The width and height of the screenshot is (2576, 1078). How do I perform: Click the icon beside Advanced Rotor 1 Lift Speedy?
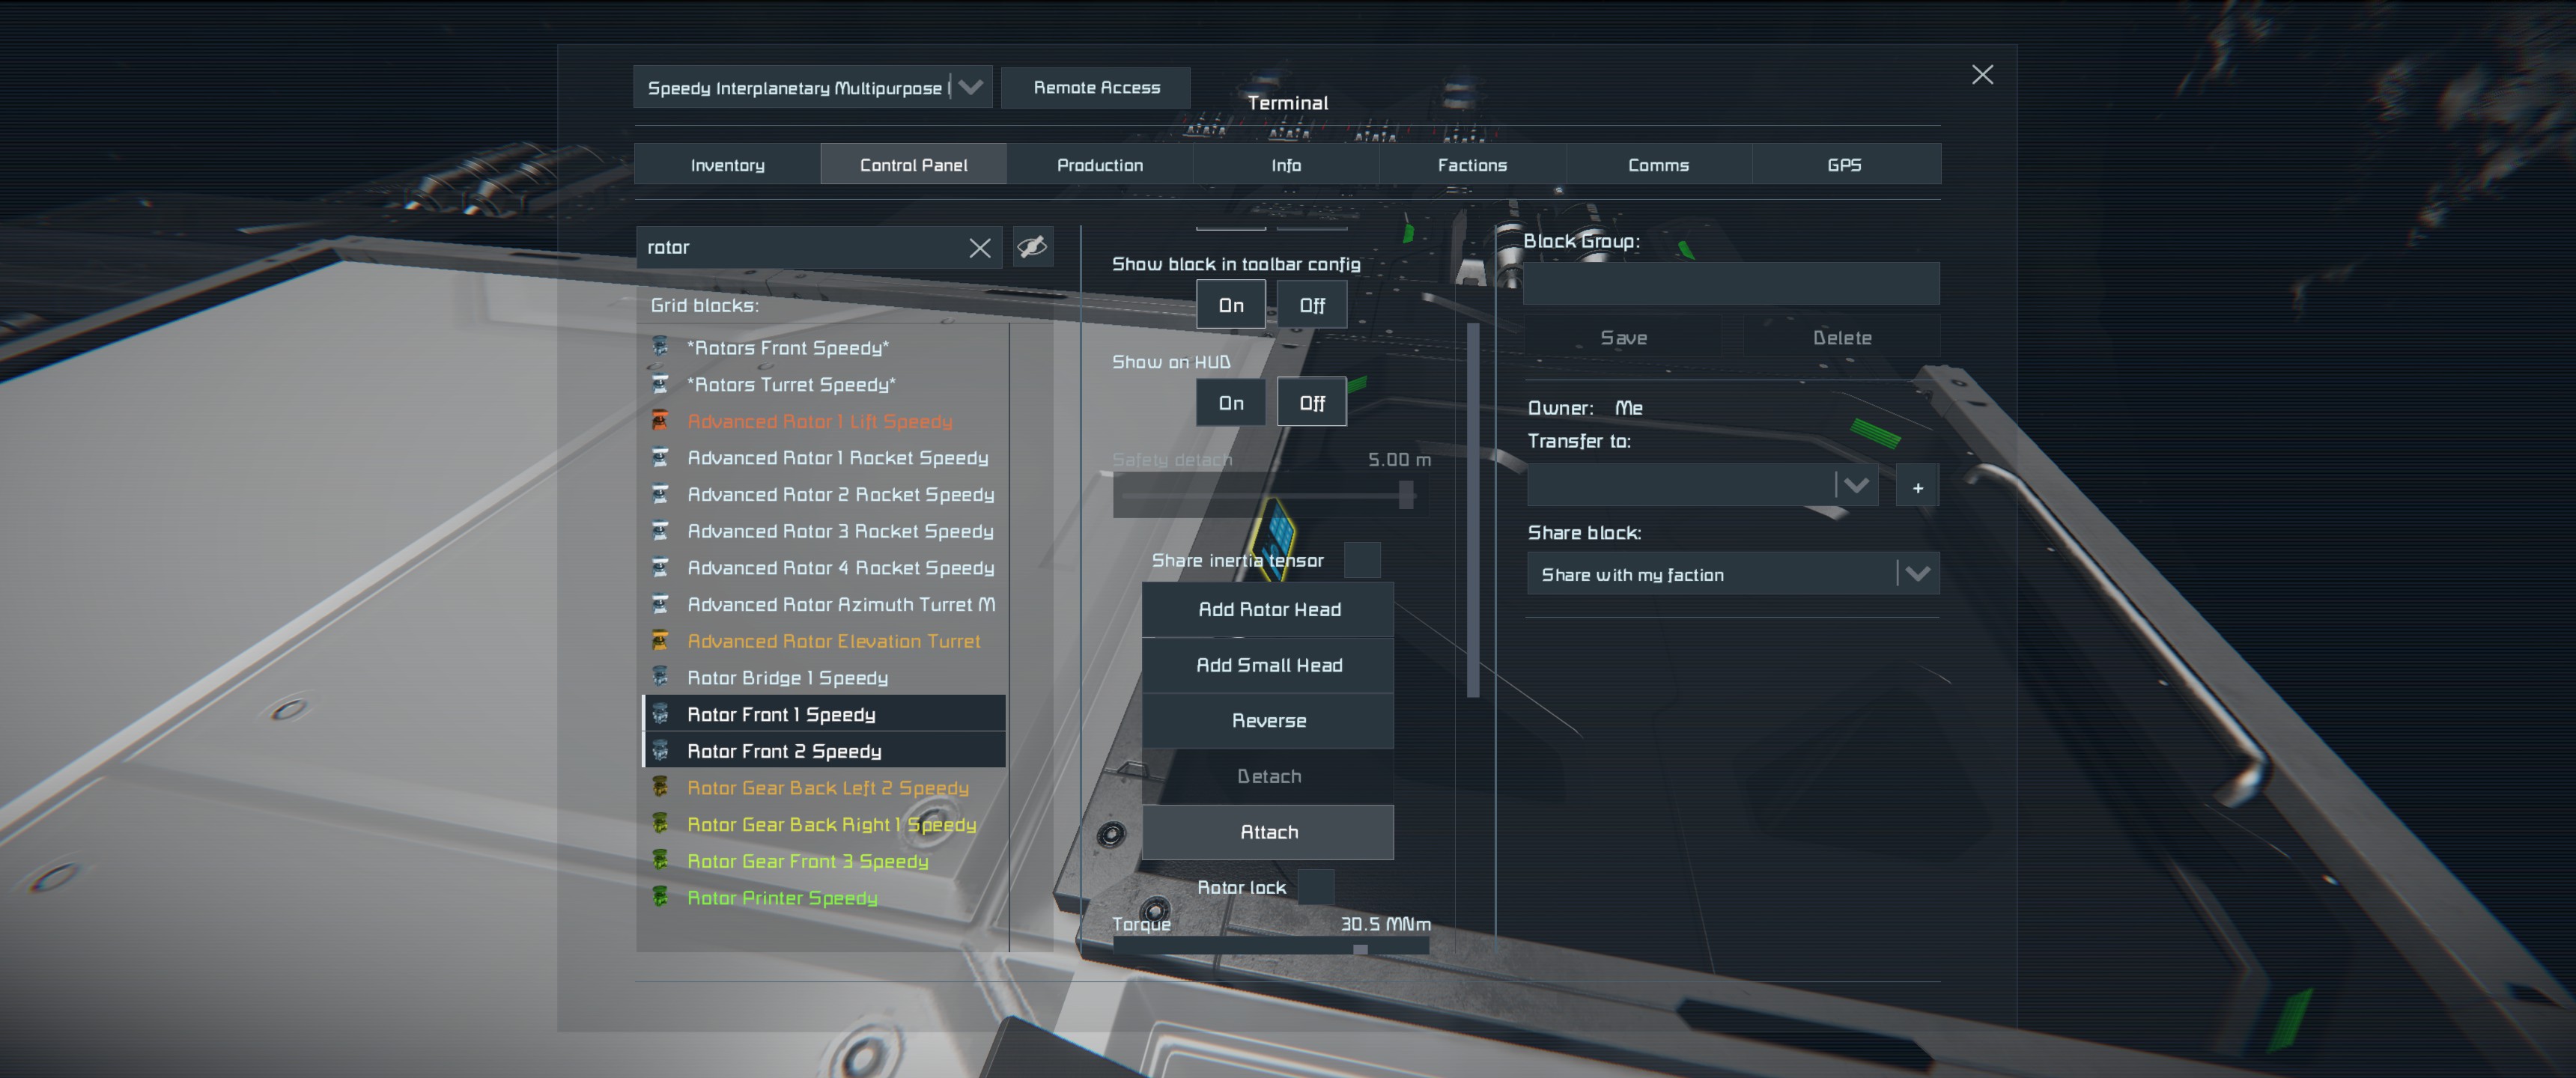pyautogui.click(x=660, y=421)
